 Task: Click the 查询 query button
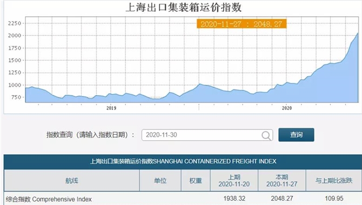[296, 135]
